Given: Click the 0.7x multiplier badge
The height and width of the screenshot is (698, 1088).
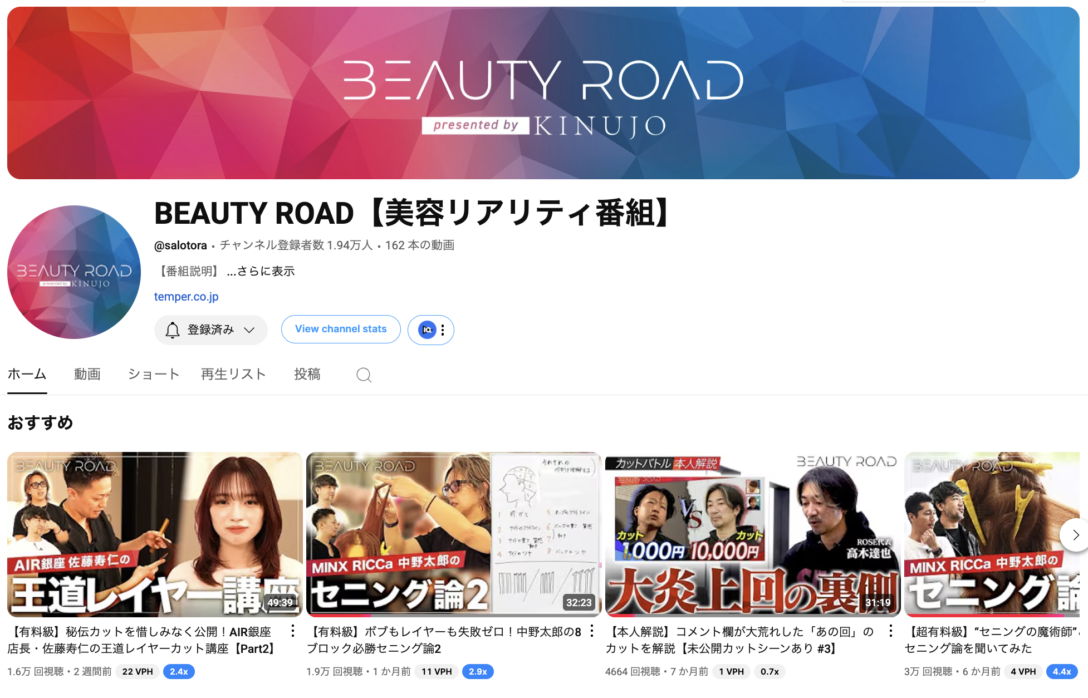Looking at the screenshot, I should [x=770, y=672].
